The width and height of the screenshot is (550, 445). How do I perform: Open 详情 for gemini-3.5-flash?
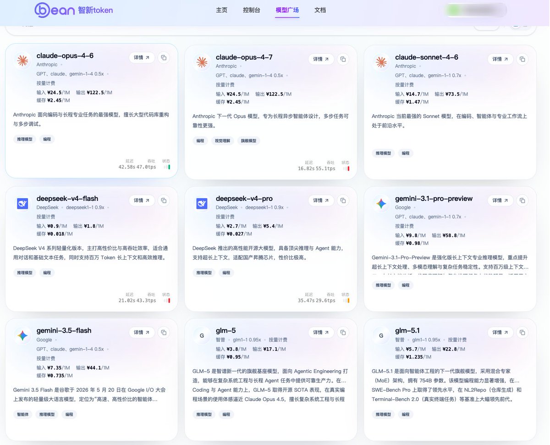142,333
